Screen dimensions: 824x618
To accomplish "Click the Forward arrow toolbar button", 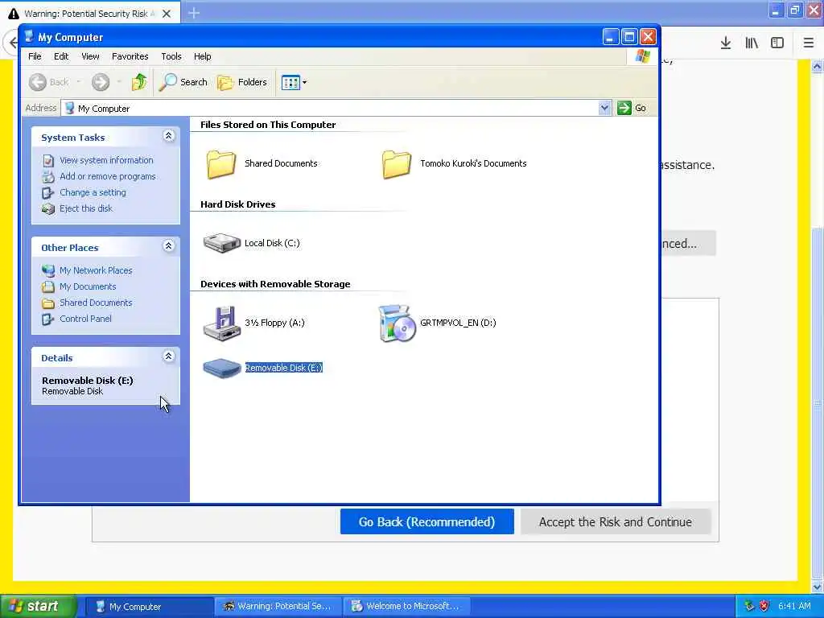I will click(x=101, y=82).
